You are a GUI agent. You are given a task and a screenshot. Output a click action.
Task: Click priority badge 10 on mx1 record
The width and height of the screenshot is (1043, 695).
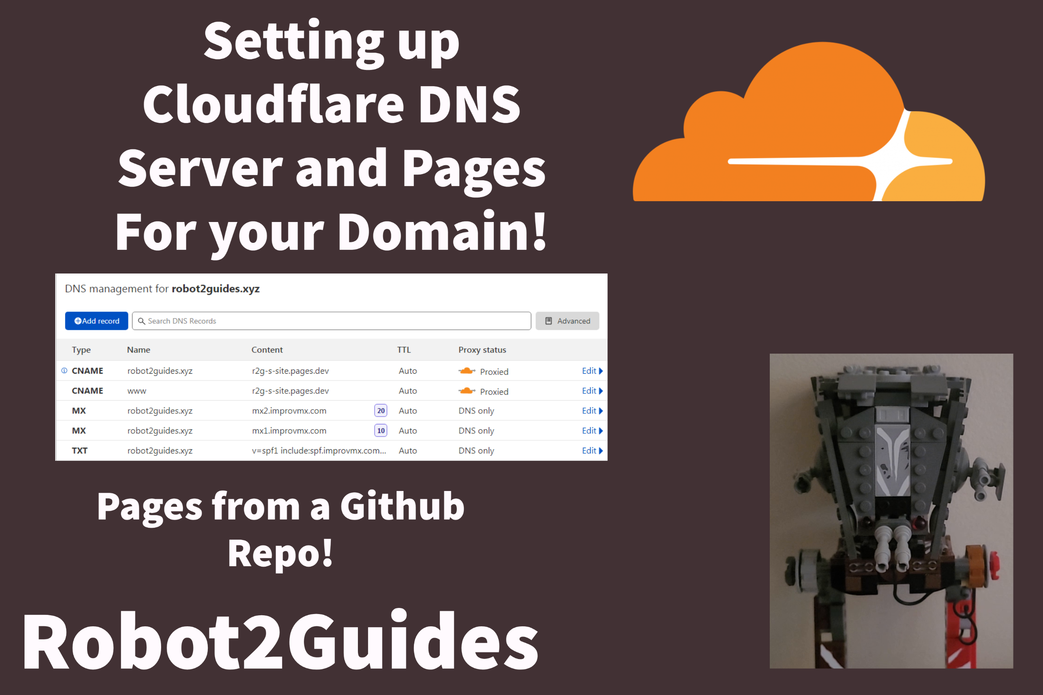380,430
